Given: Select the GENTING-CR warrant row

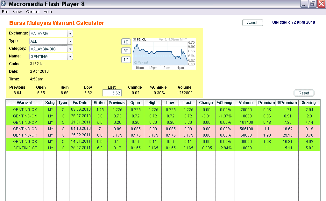Looking at the screenshot, I should pyautogui.click(x=163, y=135).
